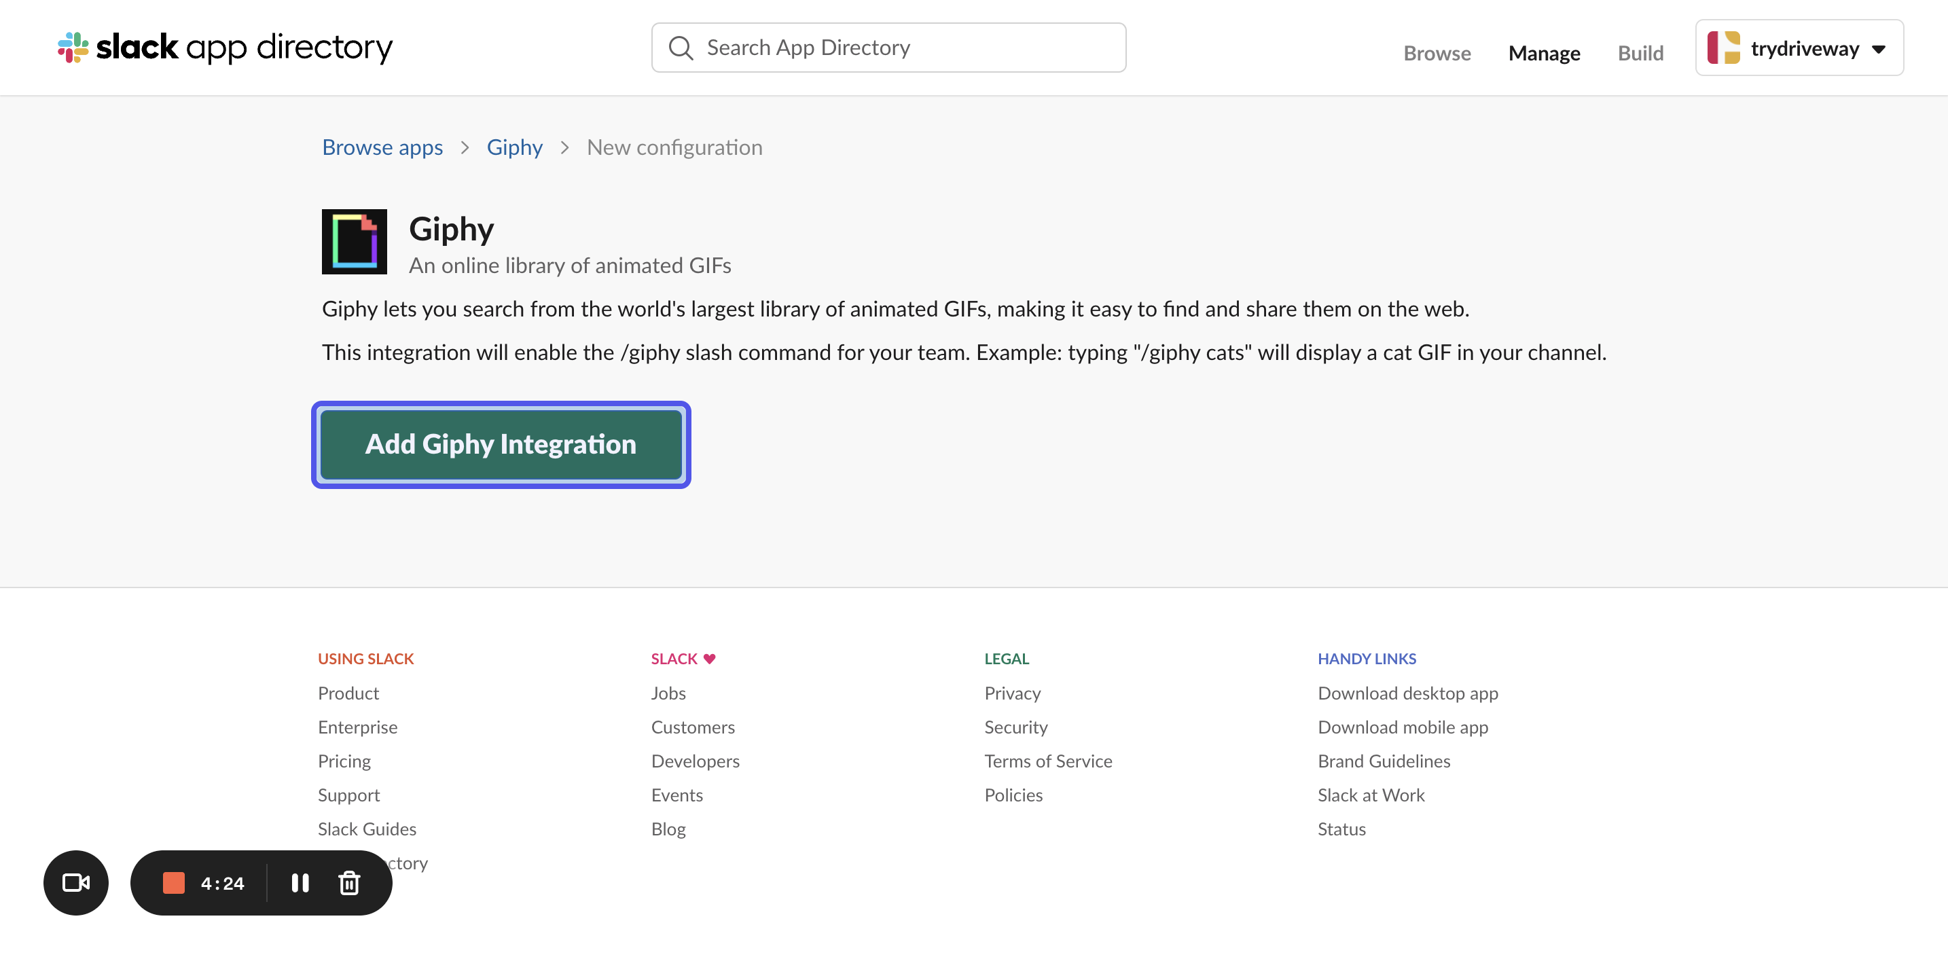Click 'An online library of animated GIFs' subtitle
Image resolution: width=1948 pixels, height=959 pixels.
click(570, 266)
